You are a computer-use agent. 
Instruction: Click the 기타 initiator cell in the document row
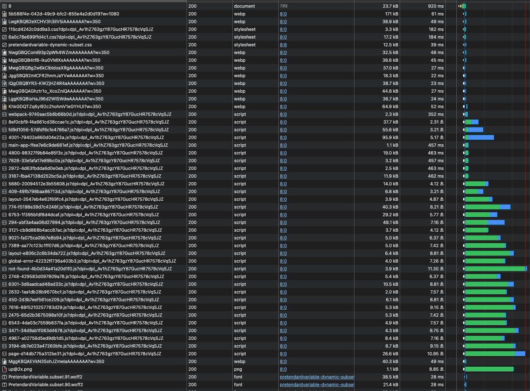[283, 6]
